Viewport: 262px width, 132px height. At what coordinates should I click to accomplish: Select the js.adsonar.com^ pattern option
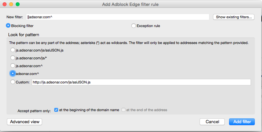tap(13, 66)
